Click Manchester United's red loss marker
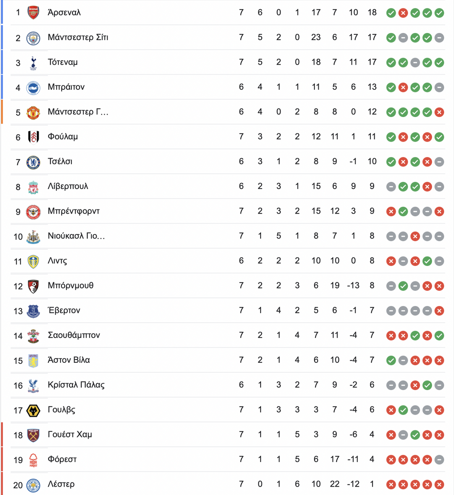The image size is (454, 495). [x=439, y=112]
